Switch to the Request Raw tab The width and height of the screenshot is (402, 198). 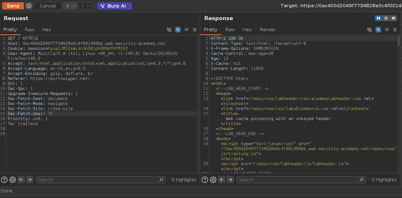[30, 30]
